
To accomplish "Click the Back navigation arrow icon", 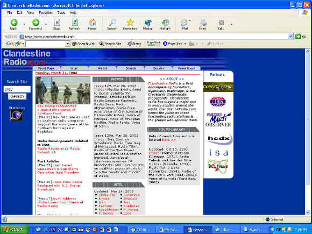I will (x=14, y=23).
